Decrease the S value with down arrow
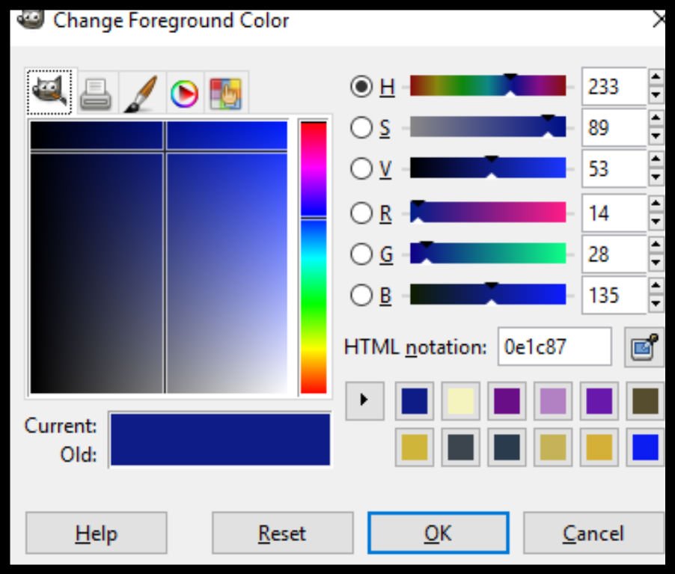 [x=656, y=136]
